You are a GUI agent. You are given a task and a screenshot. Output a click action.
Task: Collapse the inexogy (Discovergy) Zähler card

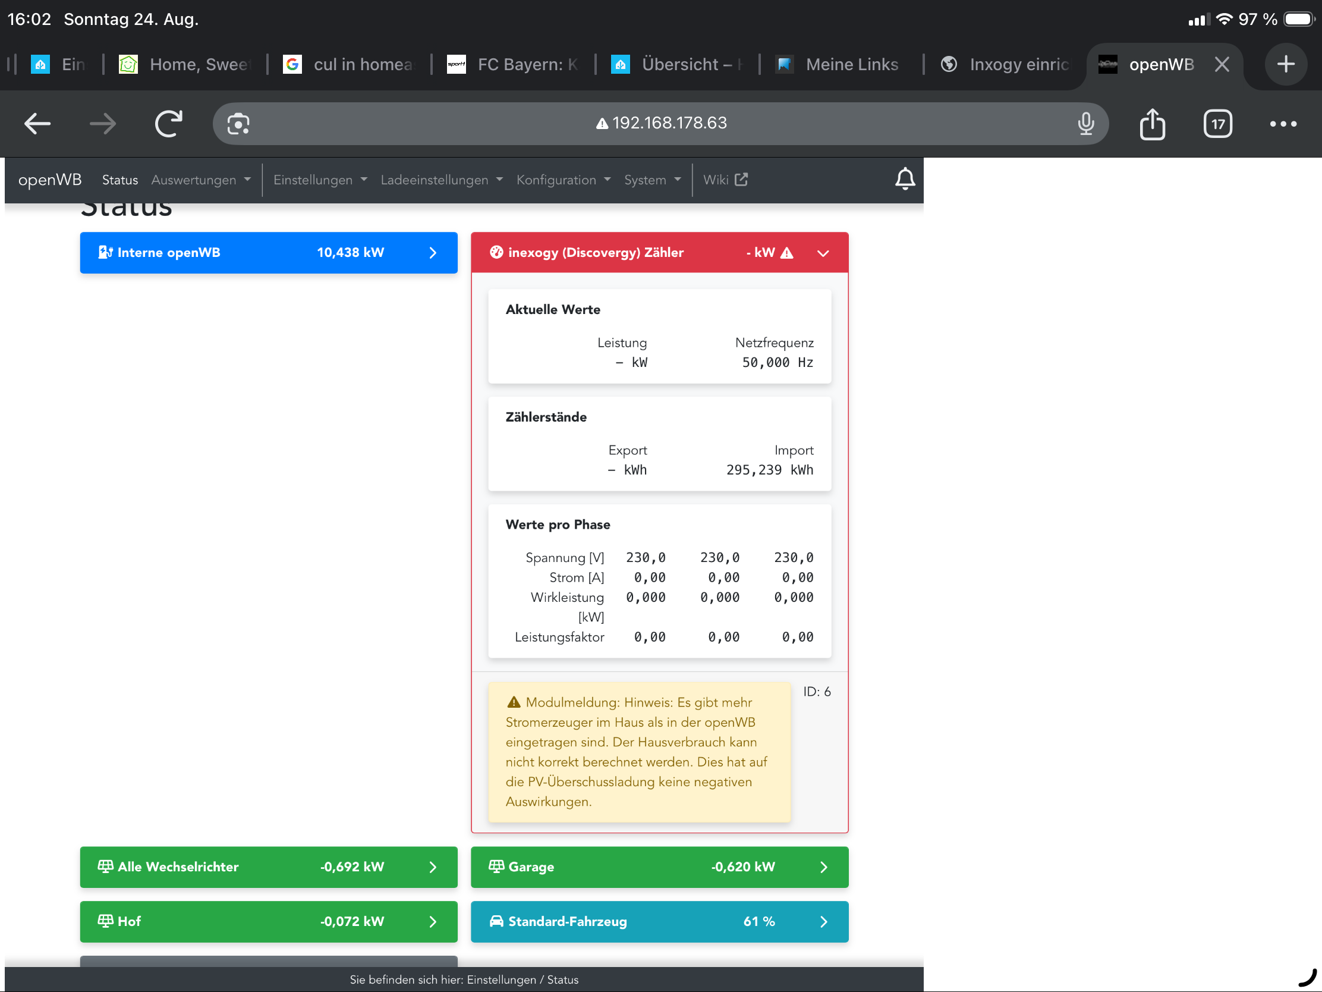tap(822, 253)
